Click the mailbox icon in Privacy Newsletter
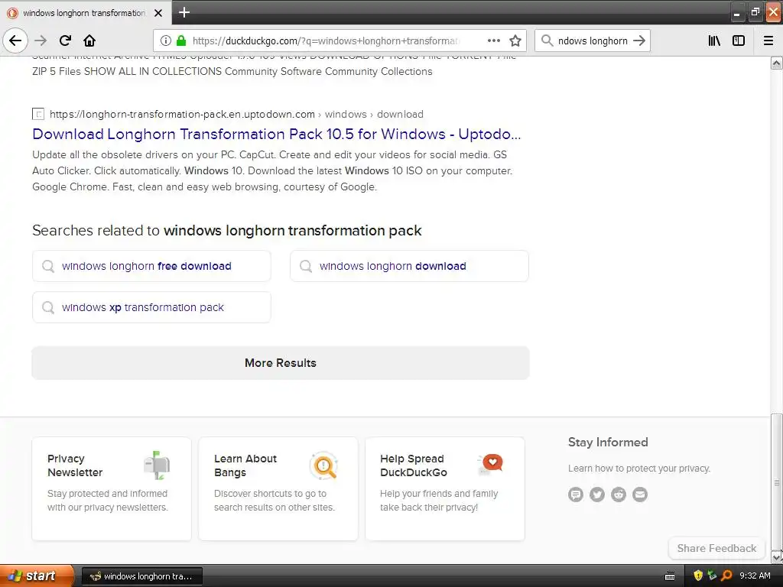Image resolution: width=783 pixels, height=587 pixels. (x=158, y=465)
